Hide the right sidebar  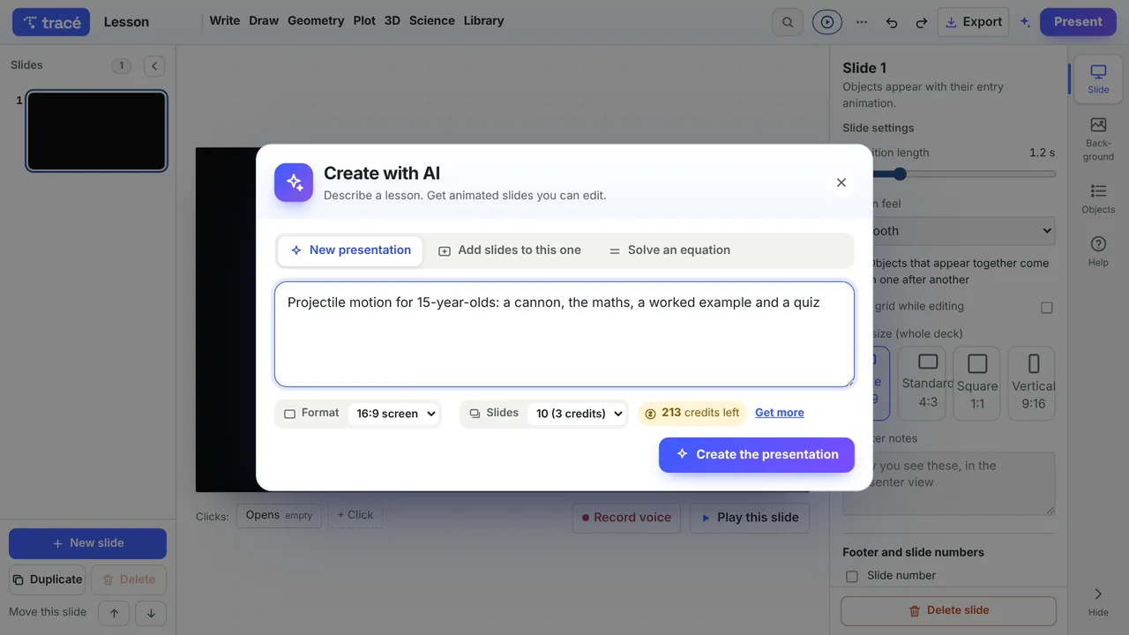click(1098, 601)
